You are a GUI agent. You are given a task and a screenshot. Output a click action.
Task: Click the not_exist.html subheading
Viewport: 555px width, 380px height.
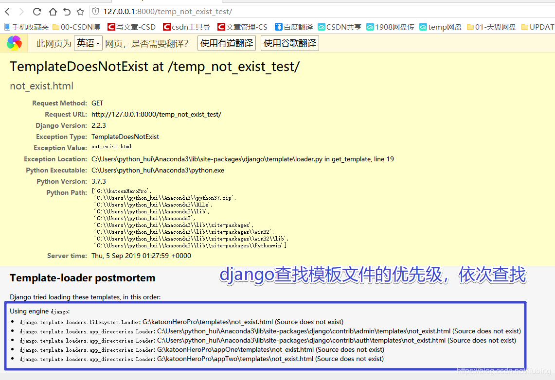pos(41,86)
